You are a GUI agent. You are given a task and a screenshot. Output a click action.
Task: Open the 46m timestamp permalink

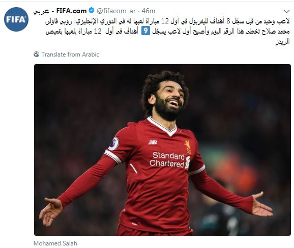[x=149, y=11]
